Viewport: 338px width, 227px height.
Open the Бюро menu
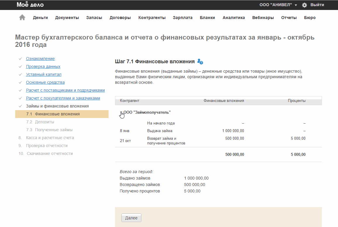point(310,18)
